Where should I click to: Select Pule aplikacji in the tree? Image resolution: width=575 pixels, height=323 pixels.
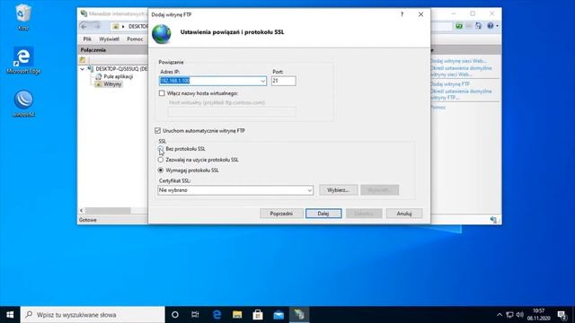pyautogui.click(x=118, y=76)
